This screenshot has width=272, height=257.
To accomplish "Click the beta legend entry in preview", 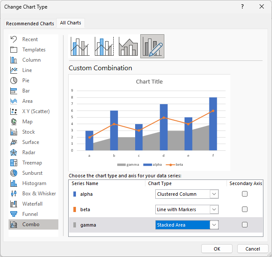I will click(x=174, y=165).
